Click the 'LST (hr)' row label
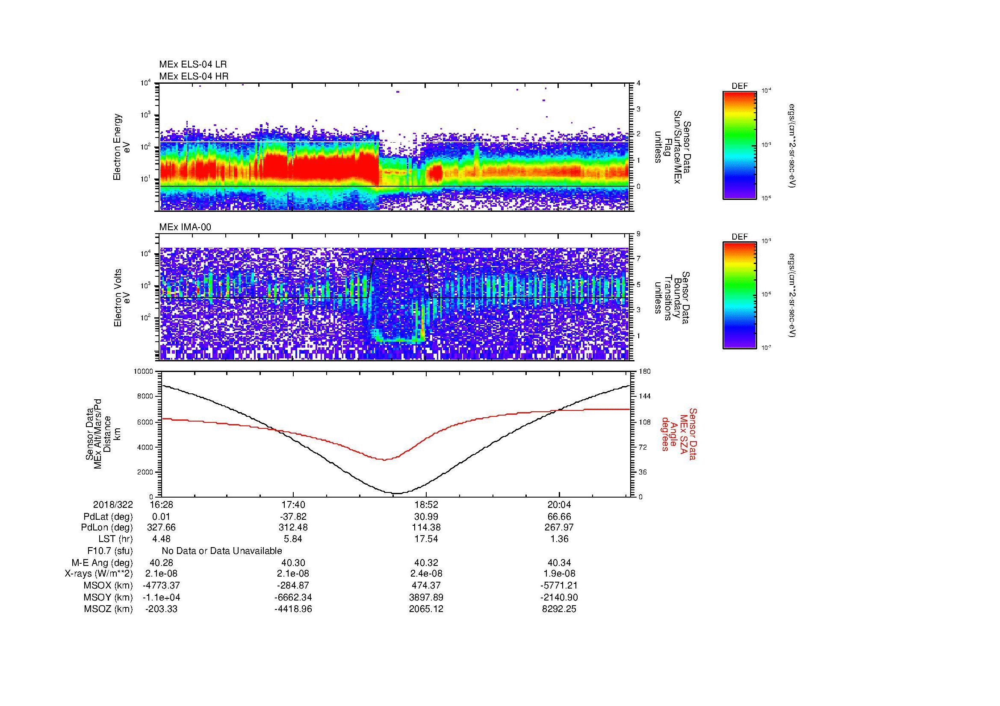 tap(115, 539)
